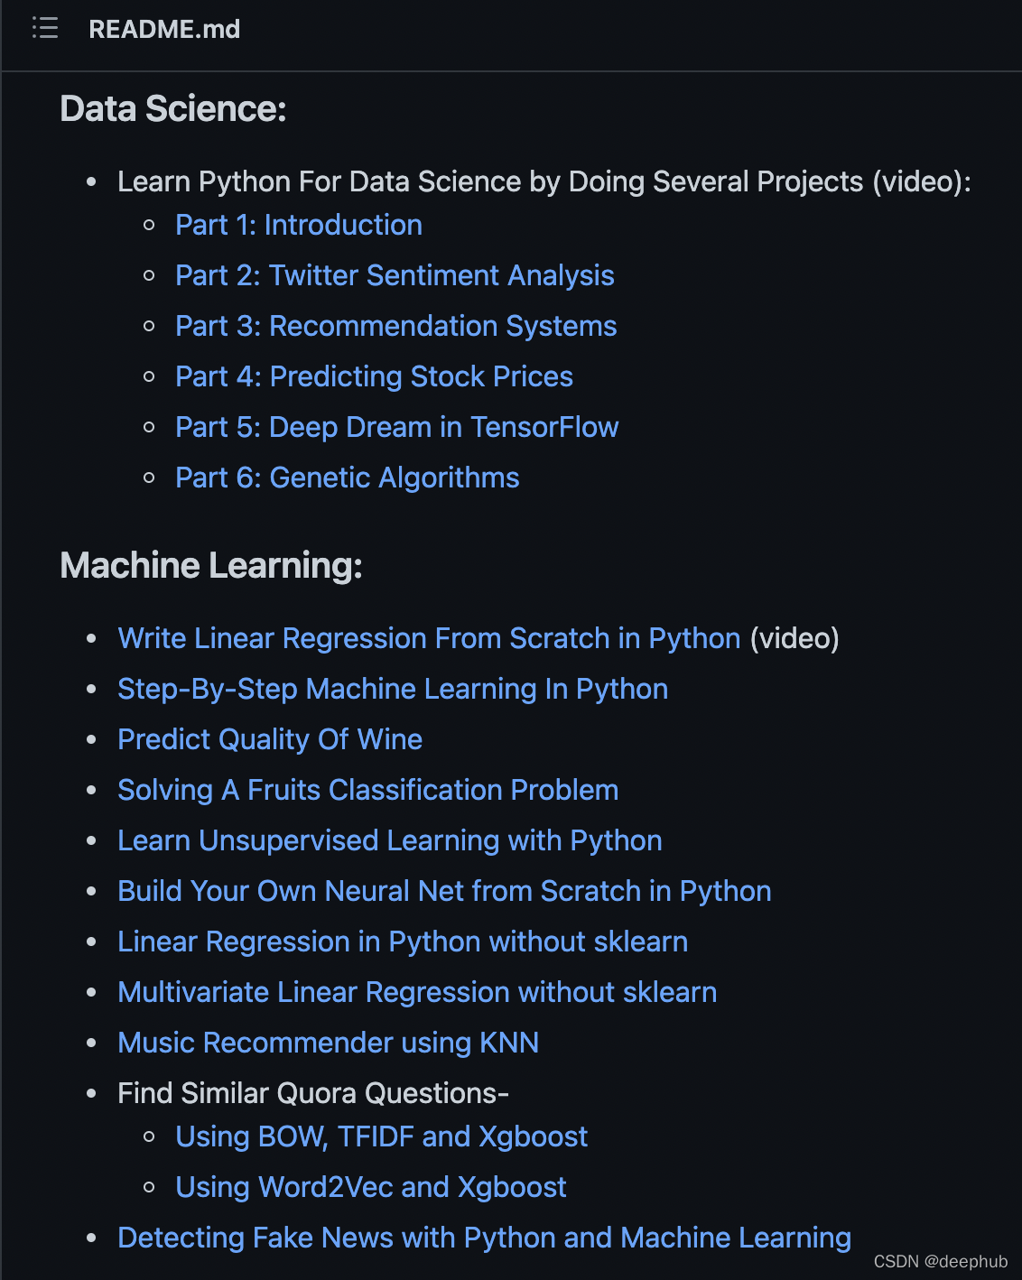Open Predict Quality Of Wine link
1022x1280 pixels.
[270, 739]
